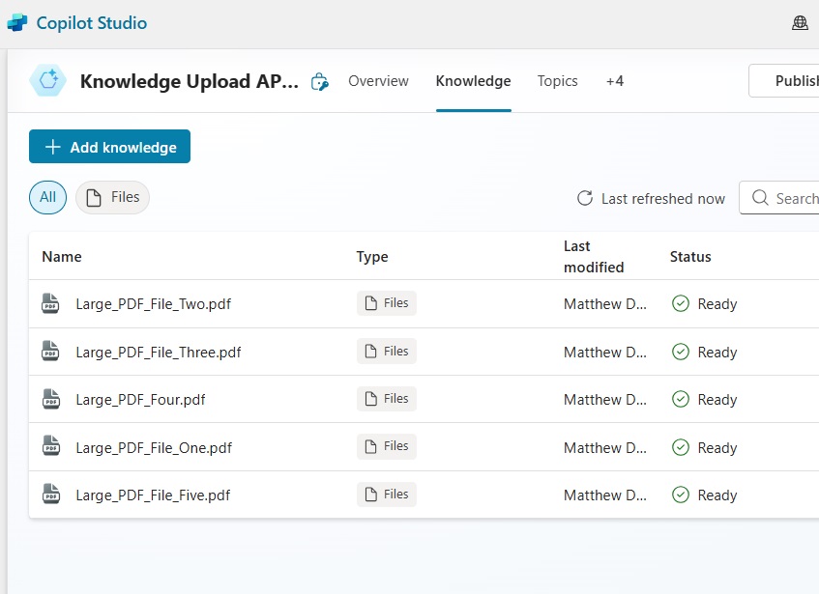This screenshot has height=594, width=819.
Task: Click the knowledge Search field
Action: (x=779, y=198)
